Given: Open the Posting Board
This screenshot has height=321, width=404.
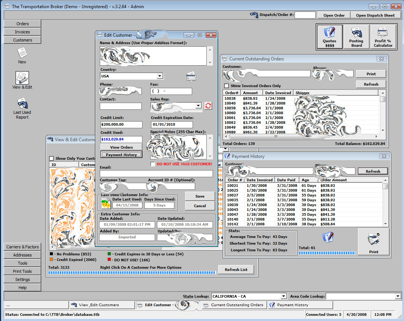Looking at the screenshot, I should [x=357, y=37].
